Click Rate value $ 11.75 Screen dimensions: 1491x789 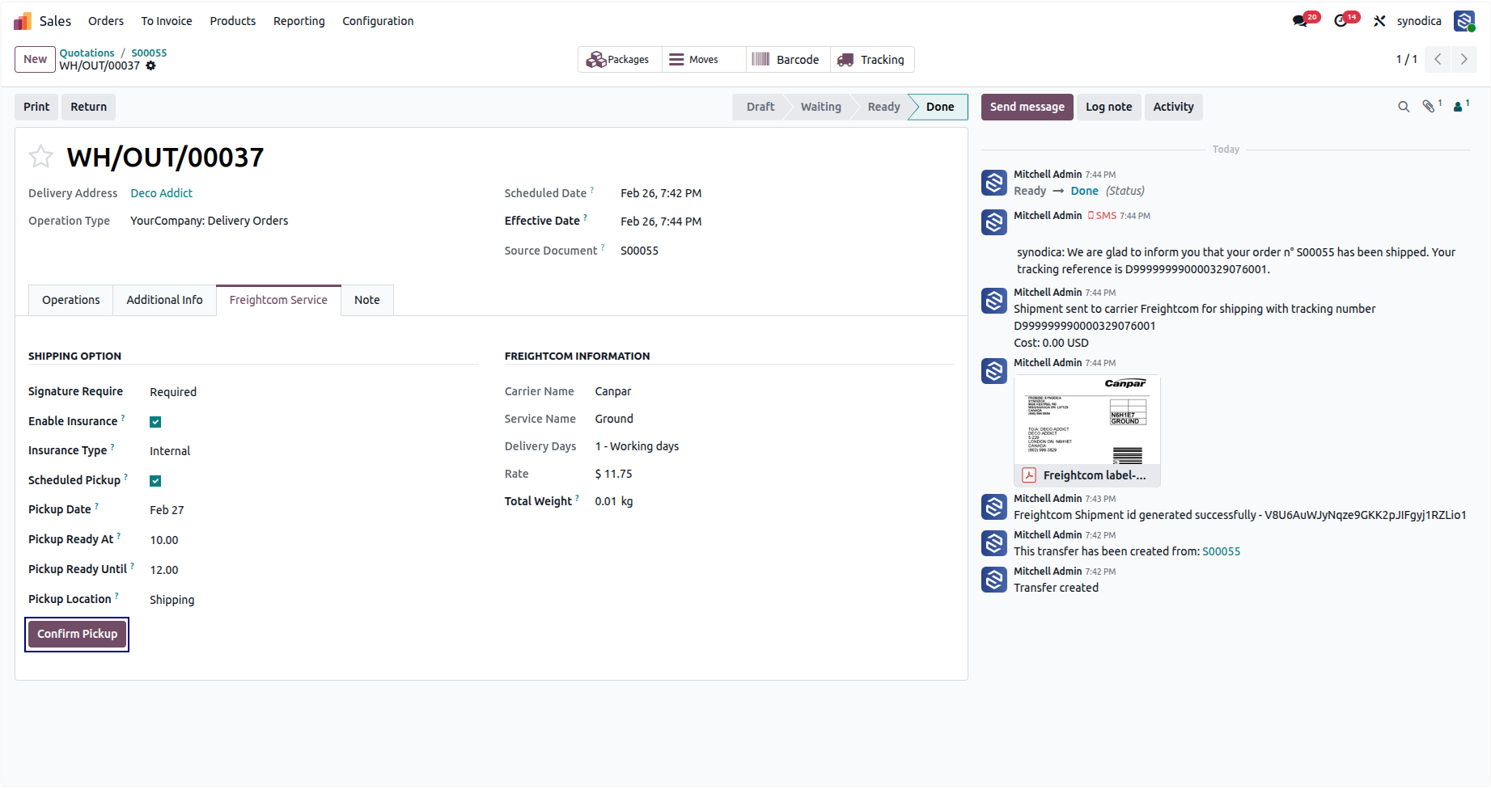pos(613,474)
